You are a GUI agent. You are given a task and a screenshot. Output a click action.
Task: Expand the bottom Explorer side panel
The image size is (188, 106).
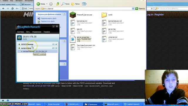pos(64,64)
